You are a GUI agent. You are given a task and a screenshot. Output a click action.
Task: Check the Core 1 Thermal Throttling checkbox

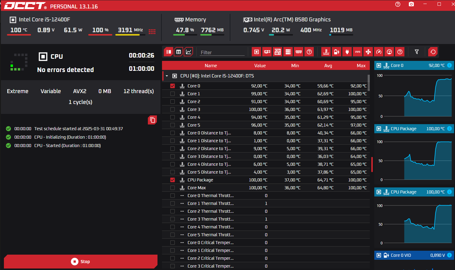click(173, 203)
